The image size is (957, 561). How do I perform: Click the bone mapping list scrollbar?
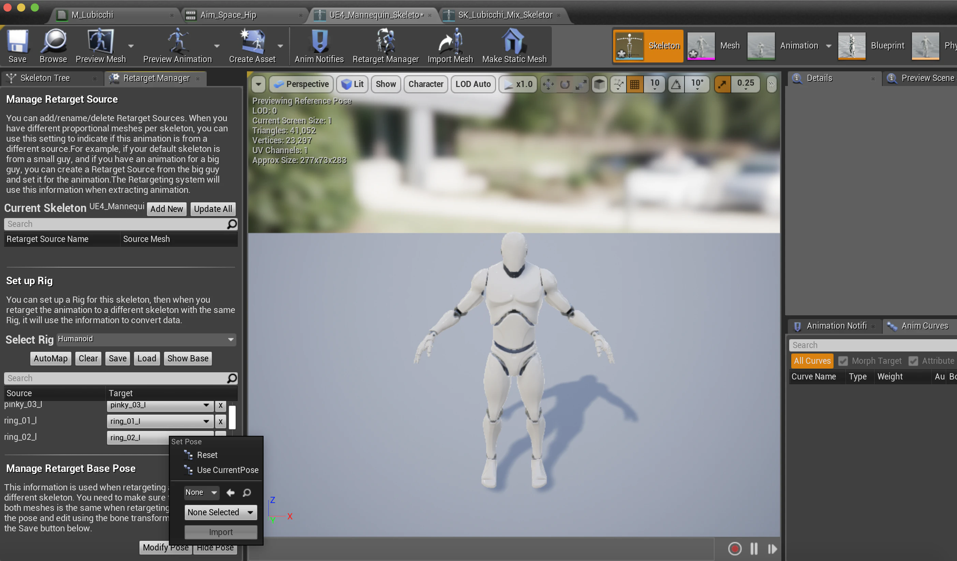tap(232, 417)
